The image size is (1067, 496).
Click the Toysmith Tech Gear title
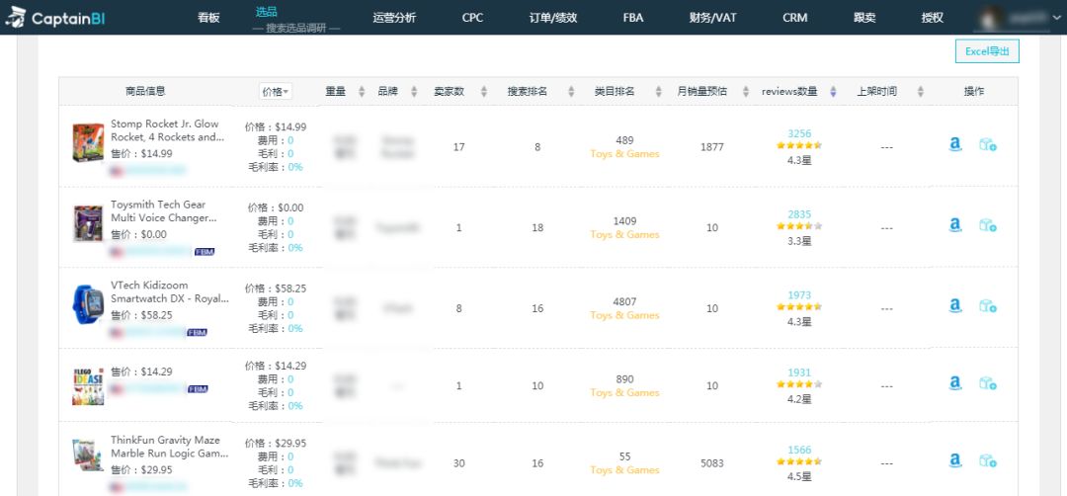click(x=164, y=210)
